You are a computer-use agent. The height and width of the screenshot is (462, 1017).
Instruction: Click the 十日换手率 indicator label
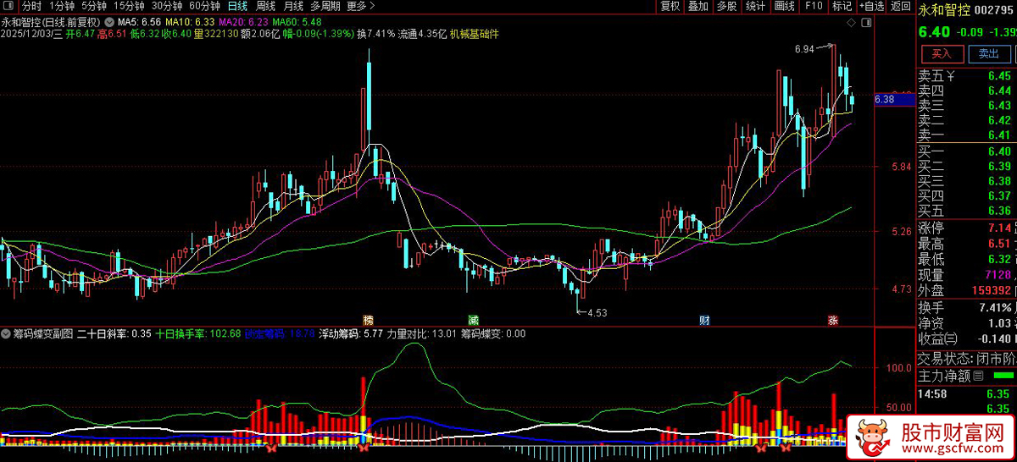tap(198, 333)
